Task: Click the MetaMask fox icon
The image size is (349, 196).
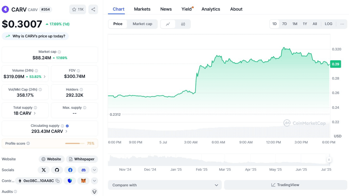Action: pyautogui.click(x=84, y=181)
